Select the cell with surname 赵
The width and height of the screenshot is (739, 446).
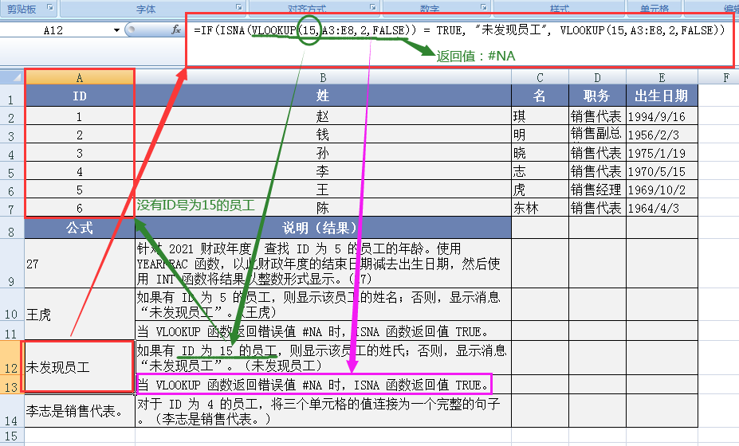click(323, 115)
